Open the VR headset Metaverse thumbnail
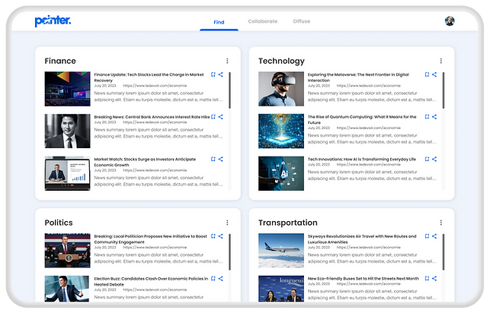 (x=281, y=89)
